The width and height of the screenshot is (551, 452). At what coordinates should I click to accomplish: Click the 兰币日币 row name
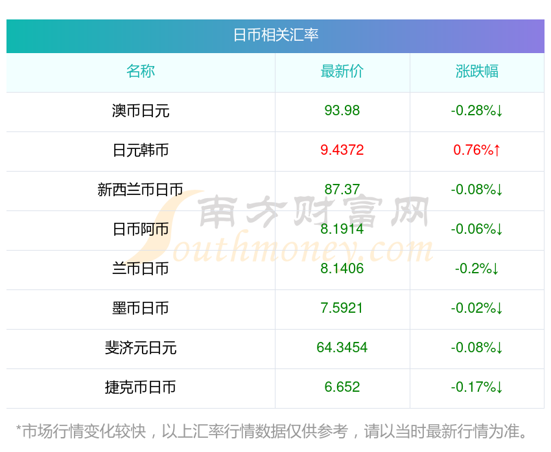[141, 269]
